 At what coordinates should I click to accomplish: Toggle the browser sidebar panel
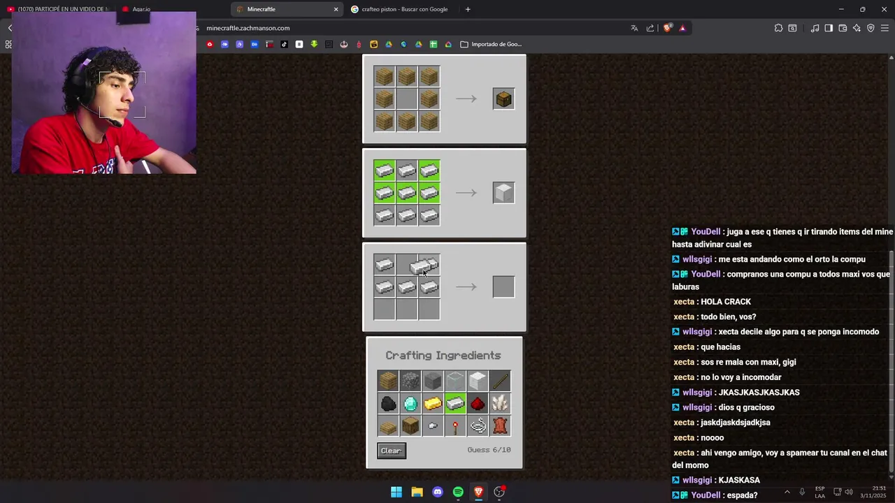tap(829, 28)
